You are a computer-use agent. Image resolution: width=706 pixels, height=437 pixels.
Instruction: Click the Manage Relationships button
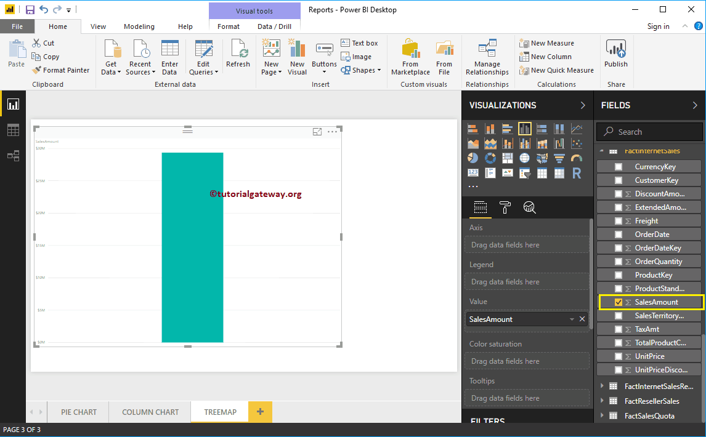coord(487,57)
